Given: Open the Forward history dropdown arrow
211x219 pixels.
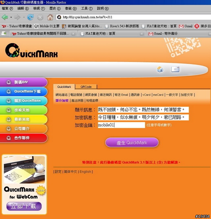Looking at the screenshot, I should 24,17.
